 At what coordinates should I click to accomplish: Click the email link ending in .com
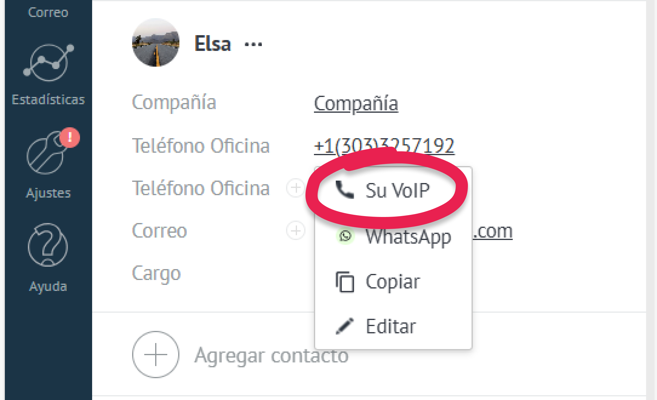coord(492,231)
